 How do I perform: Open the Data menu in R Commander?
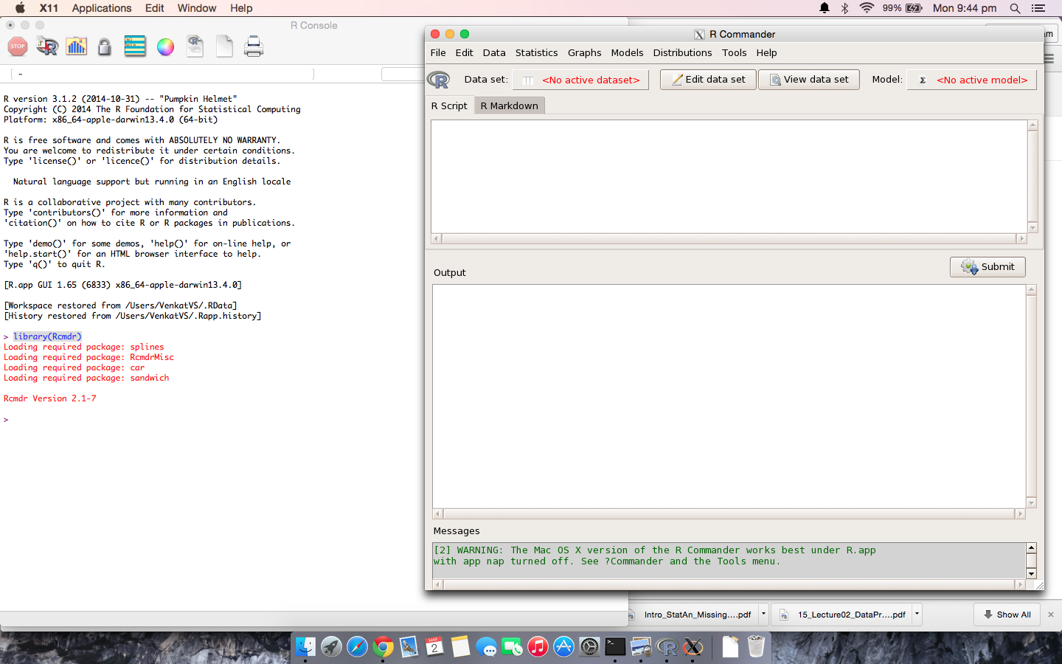(x=494, y=53)
